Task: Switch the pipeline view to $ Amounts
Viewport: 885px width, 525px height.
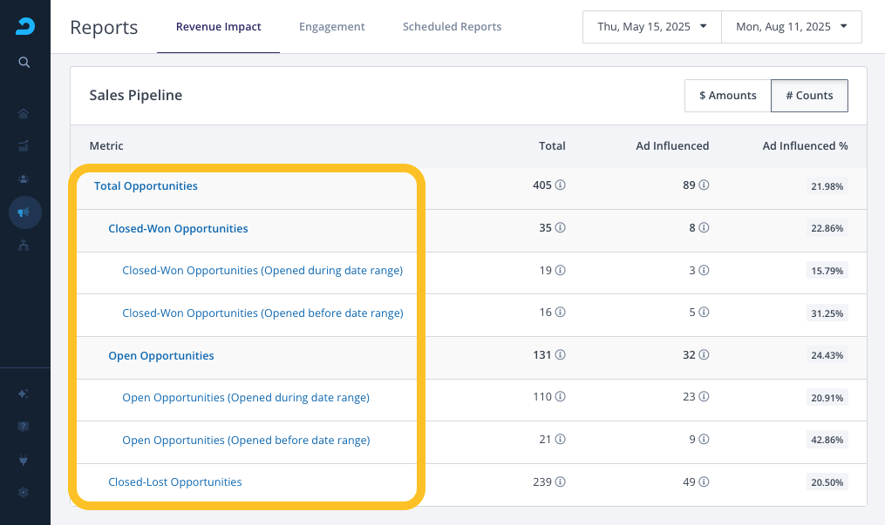Action: click(727, 96)
